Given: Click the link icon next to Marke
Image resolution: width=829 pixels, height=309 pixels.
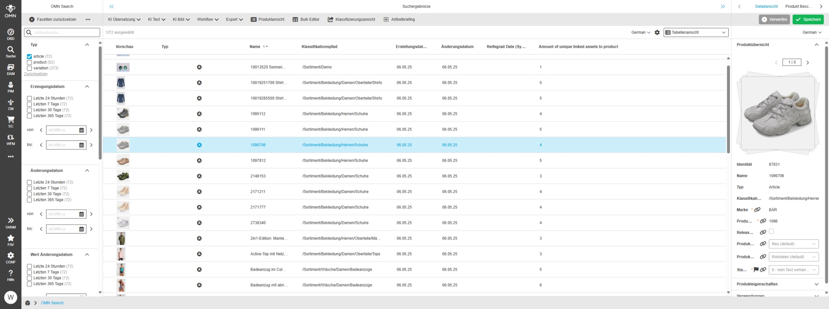Looking at the screenshot, I should point(757,210).
